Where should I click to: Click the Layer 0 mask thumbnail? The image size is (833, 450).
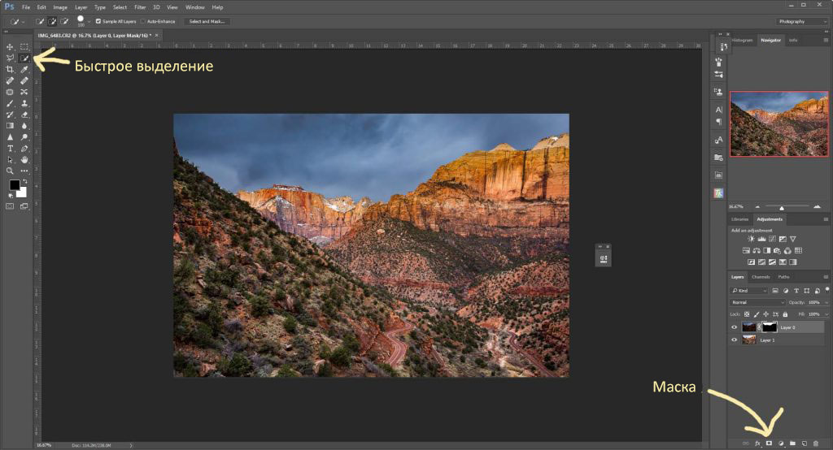(768, 327)
